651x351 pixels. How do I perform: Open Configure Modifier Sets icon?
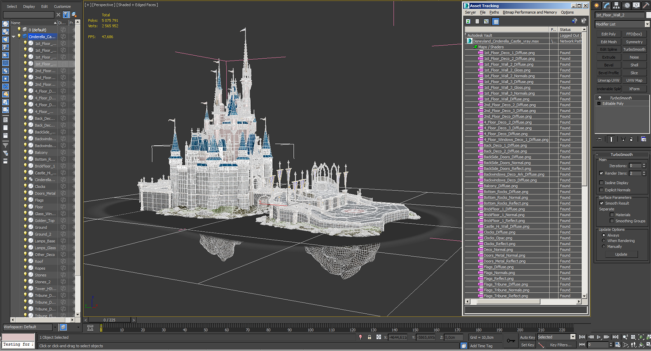[x=644, y=139]
